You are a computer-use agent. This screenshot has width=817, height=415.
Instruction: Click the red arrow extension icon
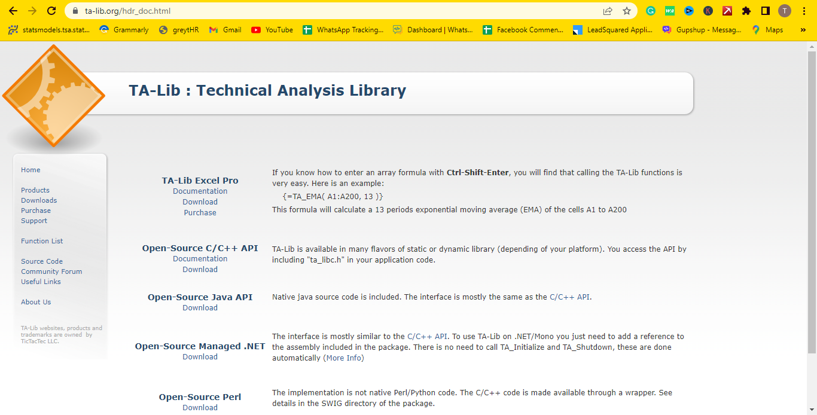pyautogui.click(x=727, y=11)
